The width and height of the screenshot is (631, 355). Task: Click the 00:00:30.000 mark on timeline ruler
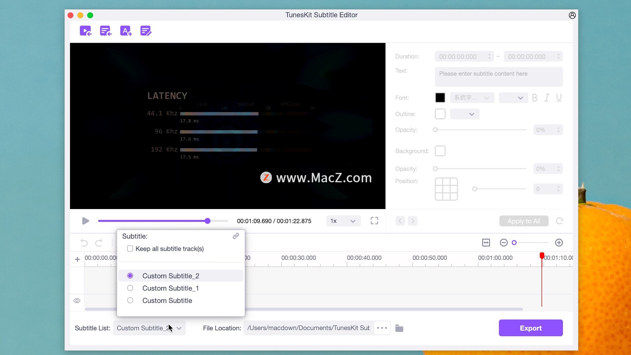point(298,258)
